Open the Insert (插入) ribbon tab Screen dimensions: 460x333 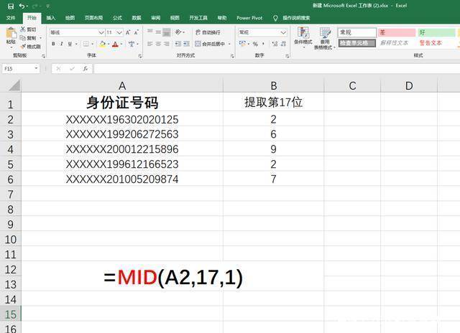50,17
